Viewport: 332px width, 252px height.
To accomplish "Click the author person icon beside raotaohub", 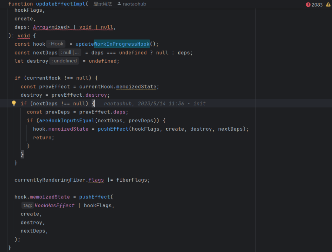I will coord(119,4).
